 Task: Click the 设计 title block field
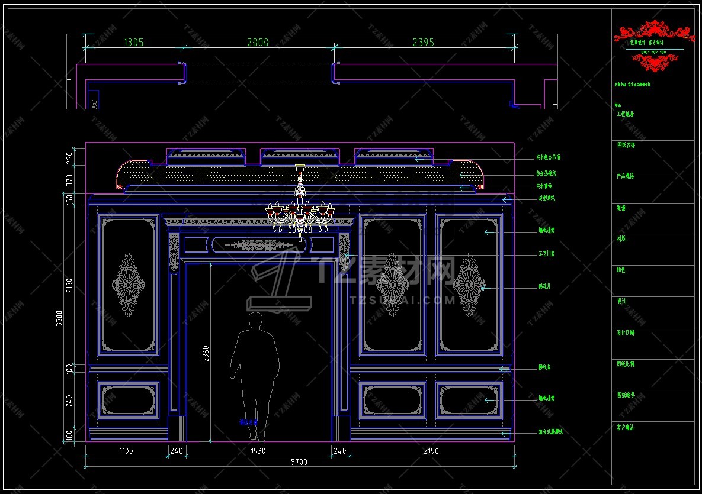[x=653, y=312]
